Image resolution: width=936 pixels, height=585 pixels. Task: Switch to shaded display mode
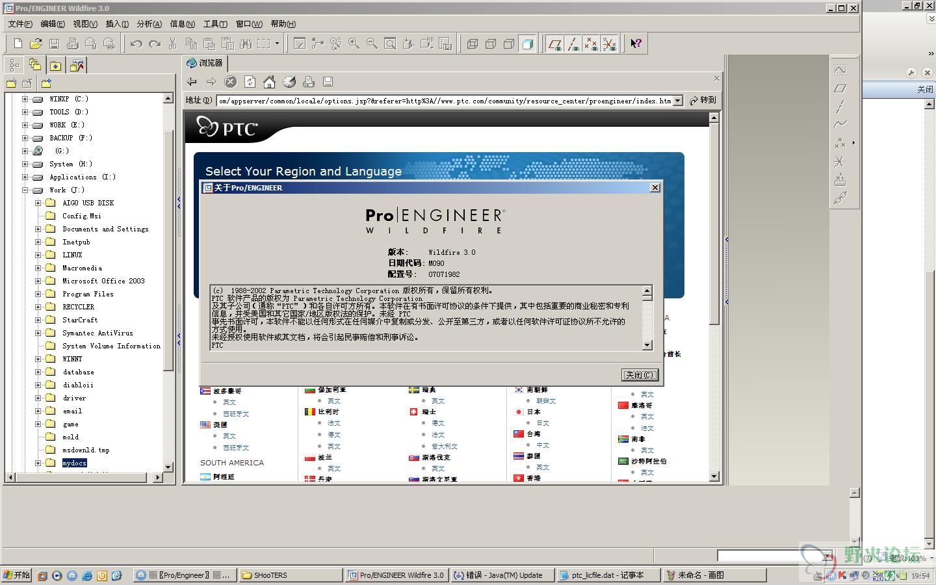pos(527,44)
